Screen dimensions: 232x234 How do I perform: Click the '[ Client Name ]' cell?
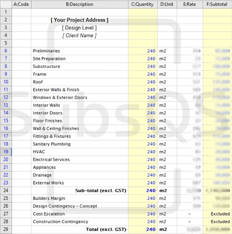coord(79,35)
